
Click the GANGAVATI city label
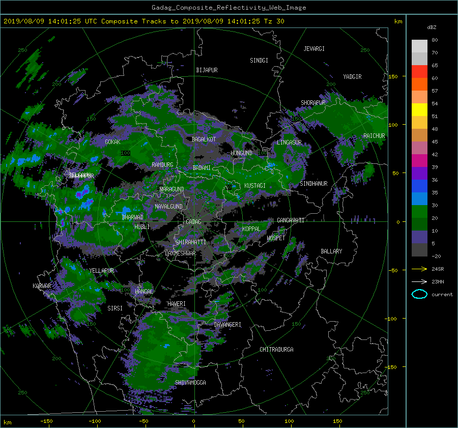291,220
